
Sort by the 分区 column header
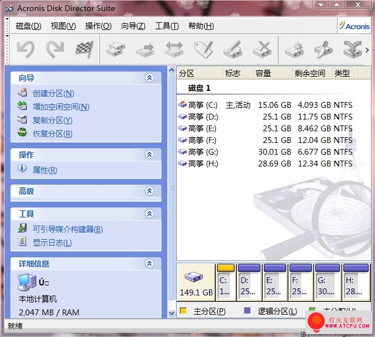[x=200, y=73]
